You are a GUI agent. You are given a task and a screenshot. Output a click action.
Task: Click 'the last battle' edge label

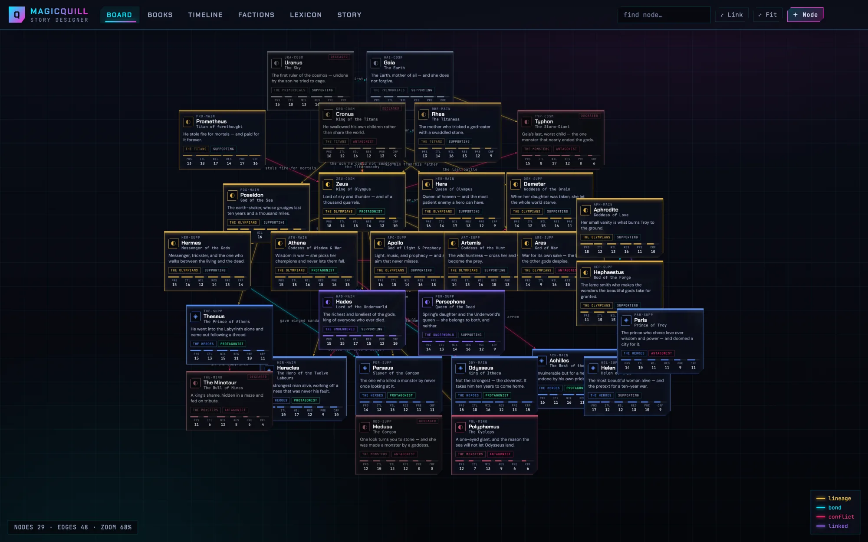click(460, 170)
